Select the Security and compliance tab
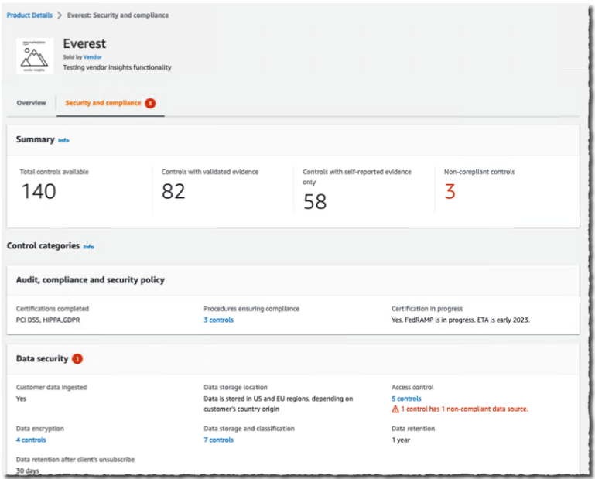The width and height of the screenshot is (595, 479). tap(103, 103)
